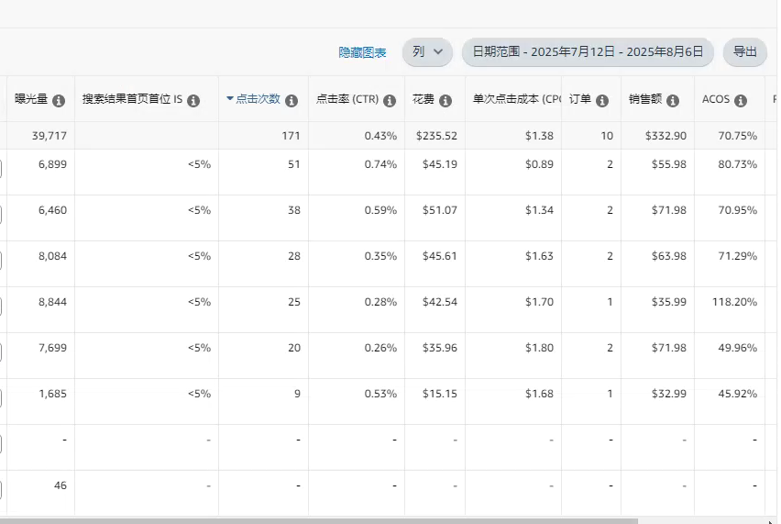
Task: Click info icon beside 花费 column
Action: click(x=445, y=101)
